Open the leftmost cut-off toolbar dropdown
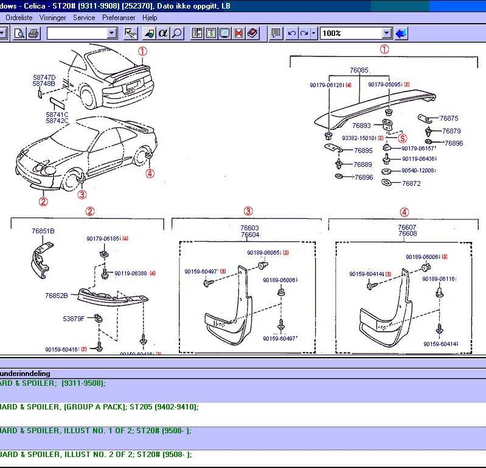 pos(3,34)
